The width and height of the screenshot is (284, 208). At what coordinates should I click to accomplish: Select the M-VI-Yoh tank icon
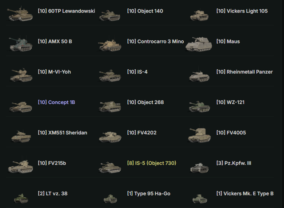click(x=21, y=75)
